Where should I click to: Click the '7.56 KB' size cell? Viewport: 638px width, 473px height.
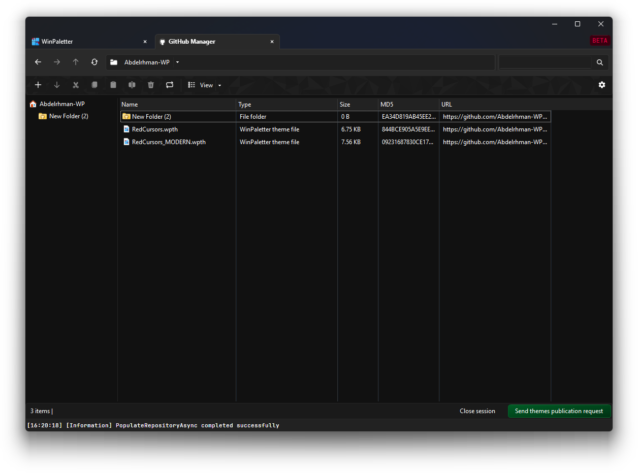351,142
